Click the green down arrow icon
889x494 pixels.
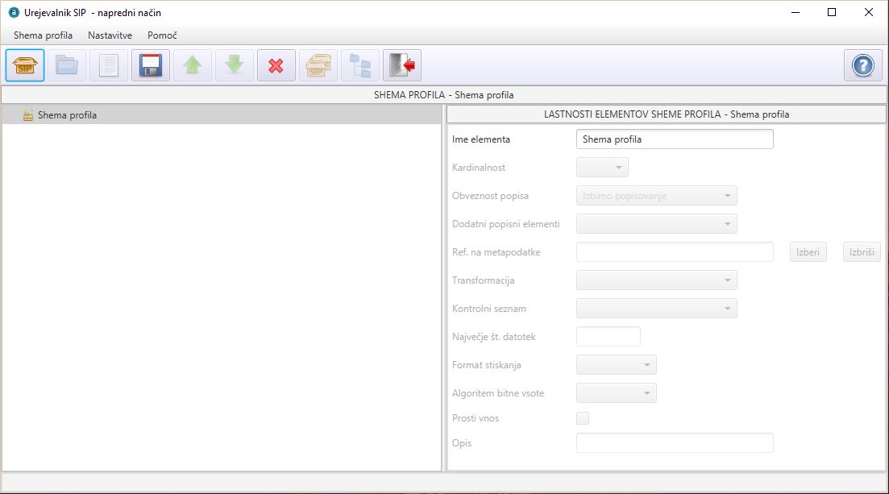[x=235, y=65]
